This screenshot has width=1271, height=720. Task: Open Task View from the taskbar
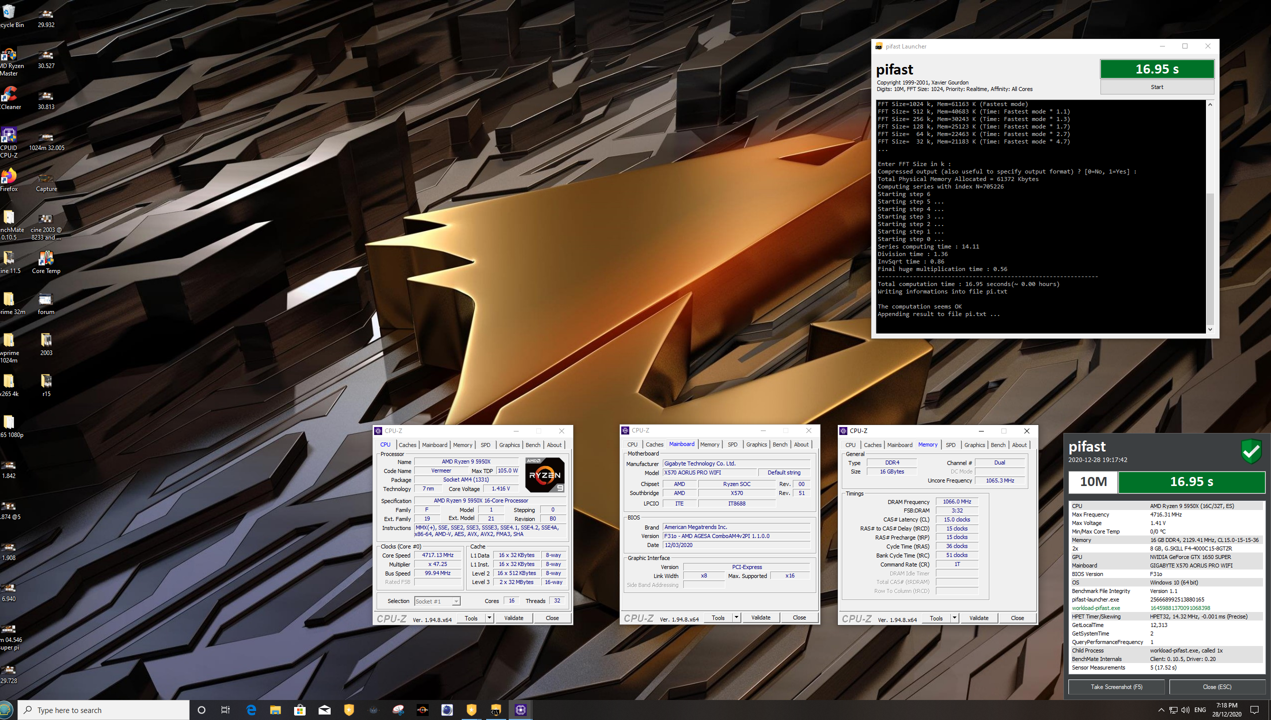click(x=226, y=710)
